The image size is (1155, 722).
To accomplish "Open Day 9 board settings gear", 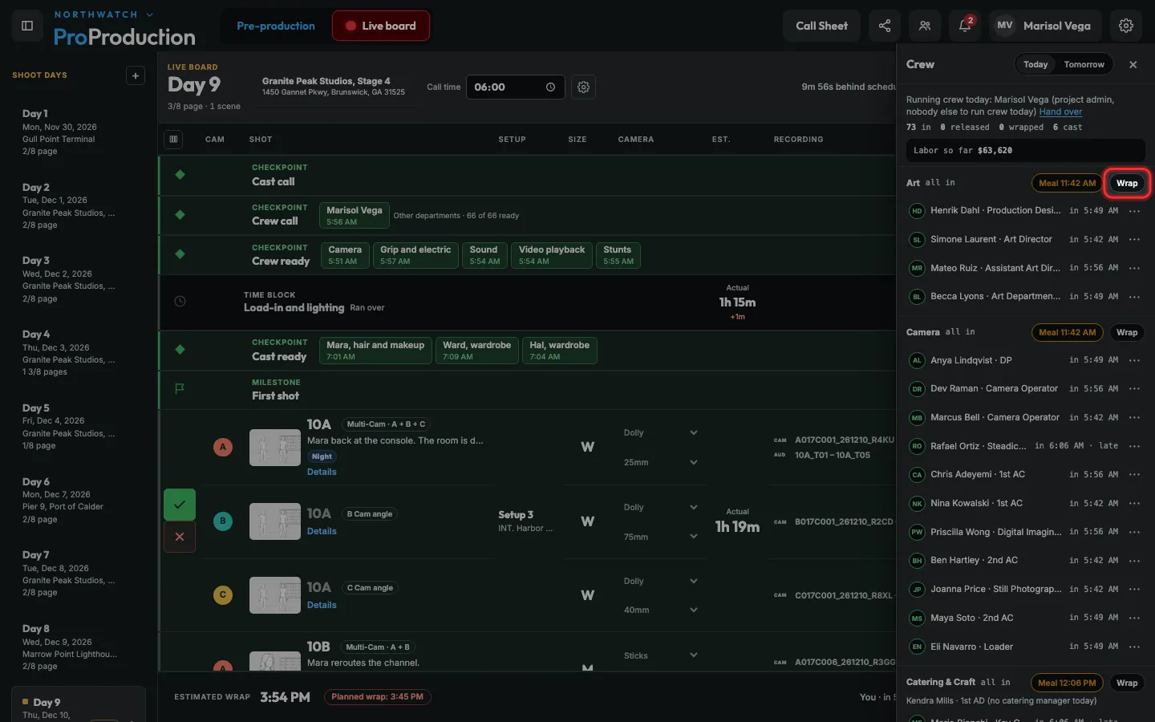I will click(584, 87).
